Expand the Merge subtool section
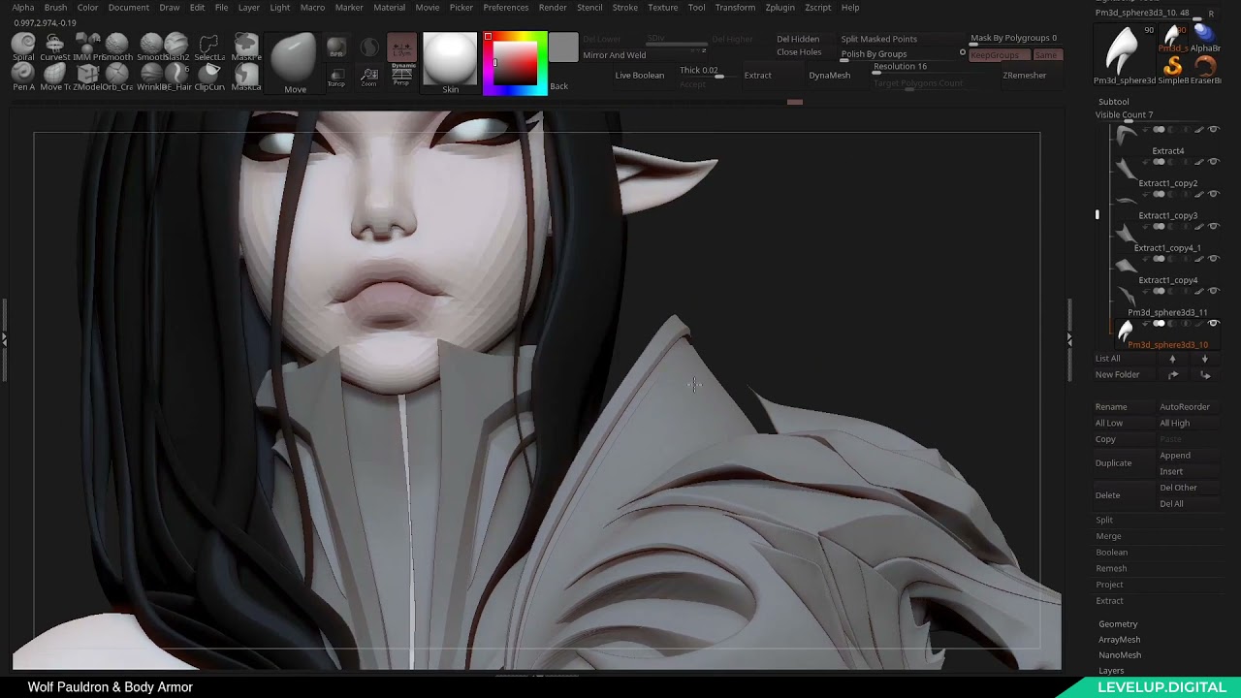The width and height of the screenshot is (1241, 698). point(1108,536)
